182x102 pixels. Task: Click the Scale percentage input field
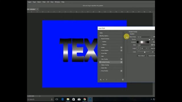point(153,52)
